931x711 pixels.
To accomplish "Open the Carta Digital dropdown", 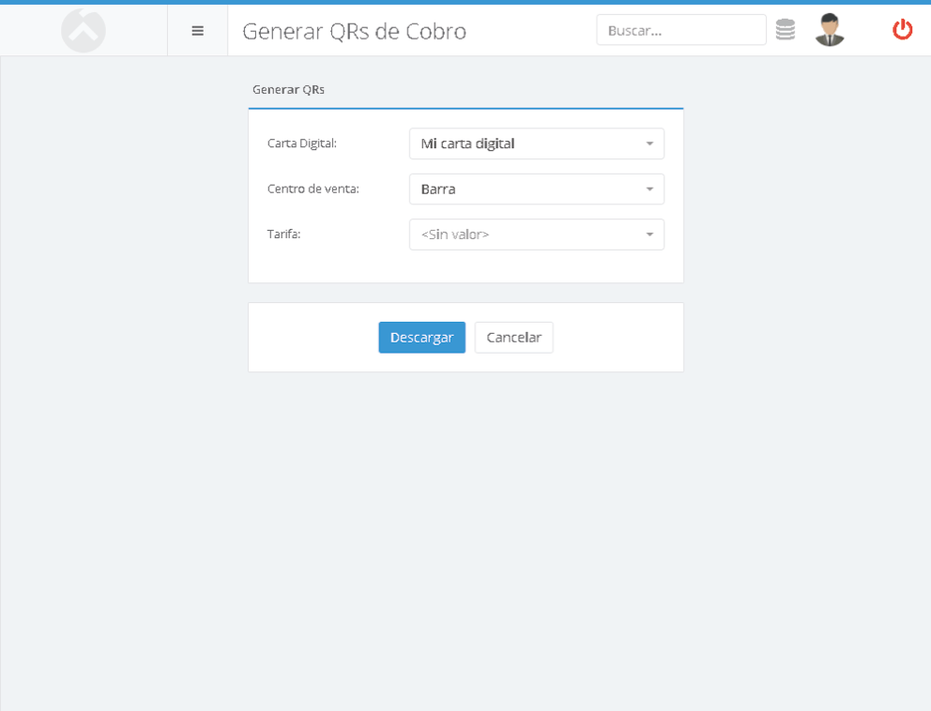I will click(536, 144).
